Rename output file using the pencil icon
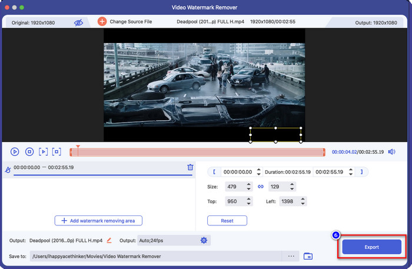 (x=109, y=240)
